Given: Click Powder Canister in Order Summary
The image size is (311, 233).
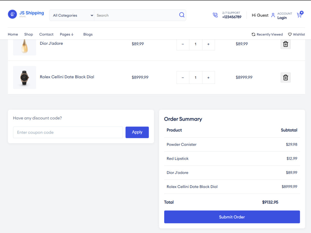Looking at the screenshot, I should (182, 145).
